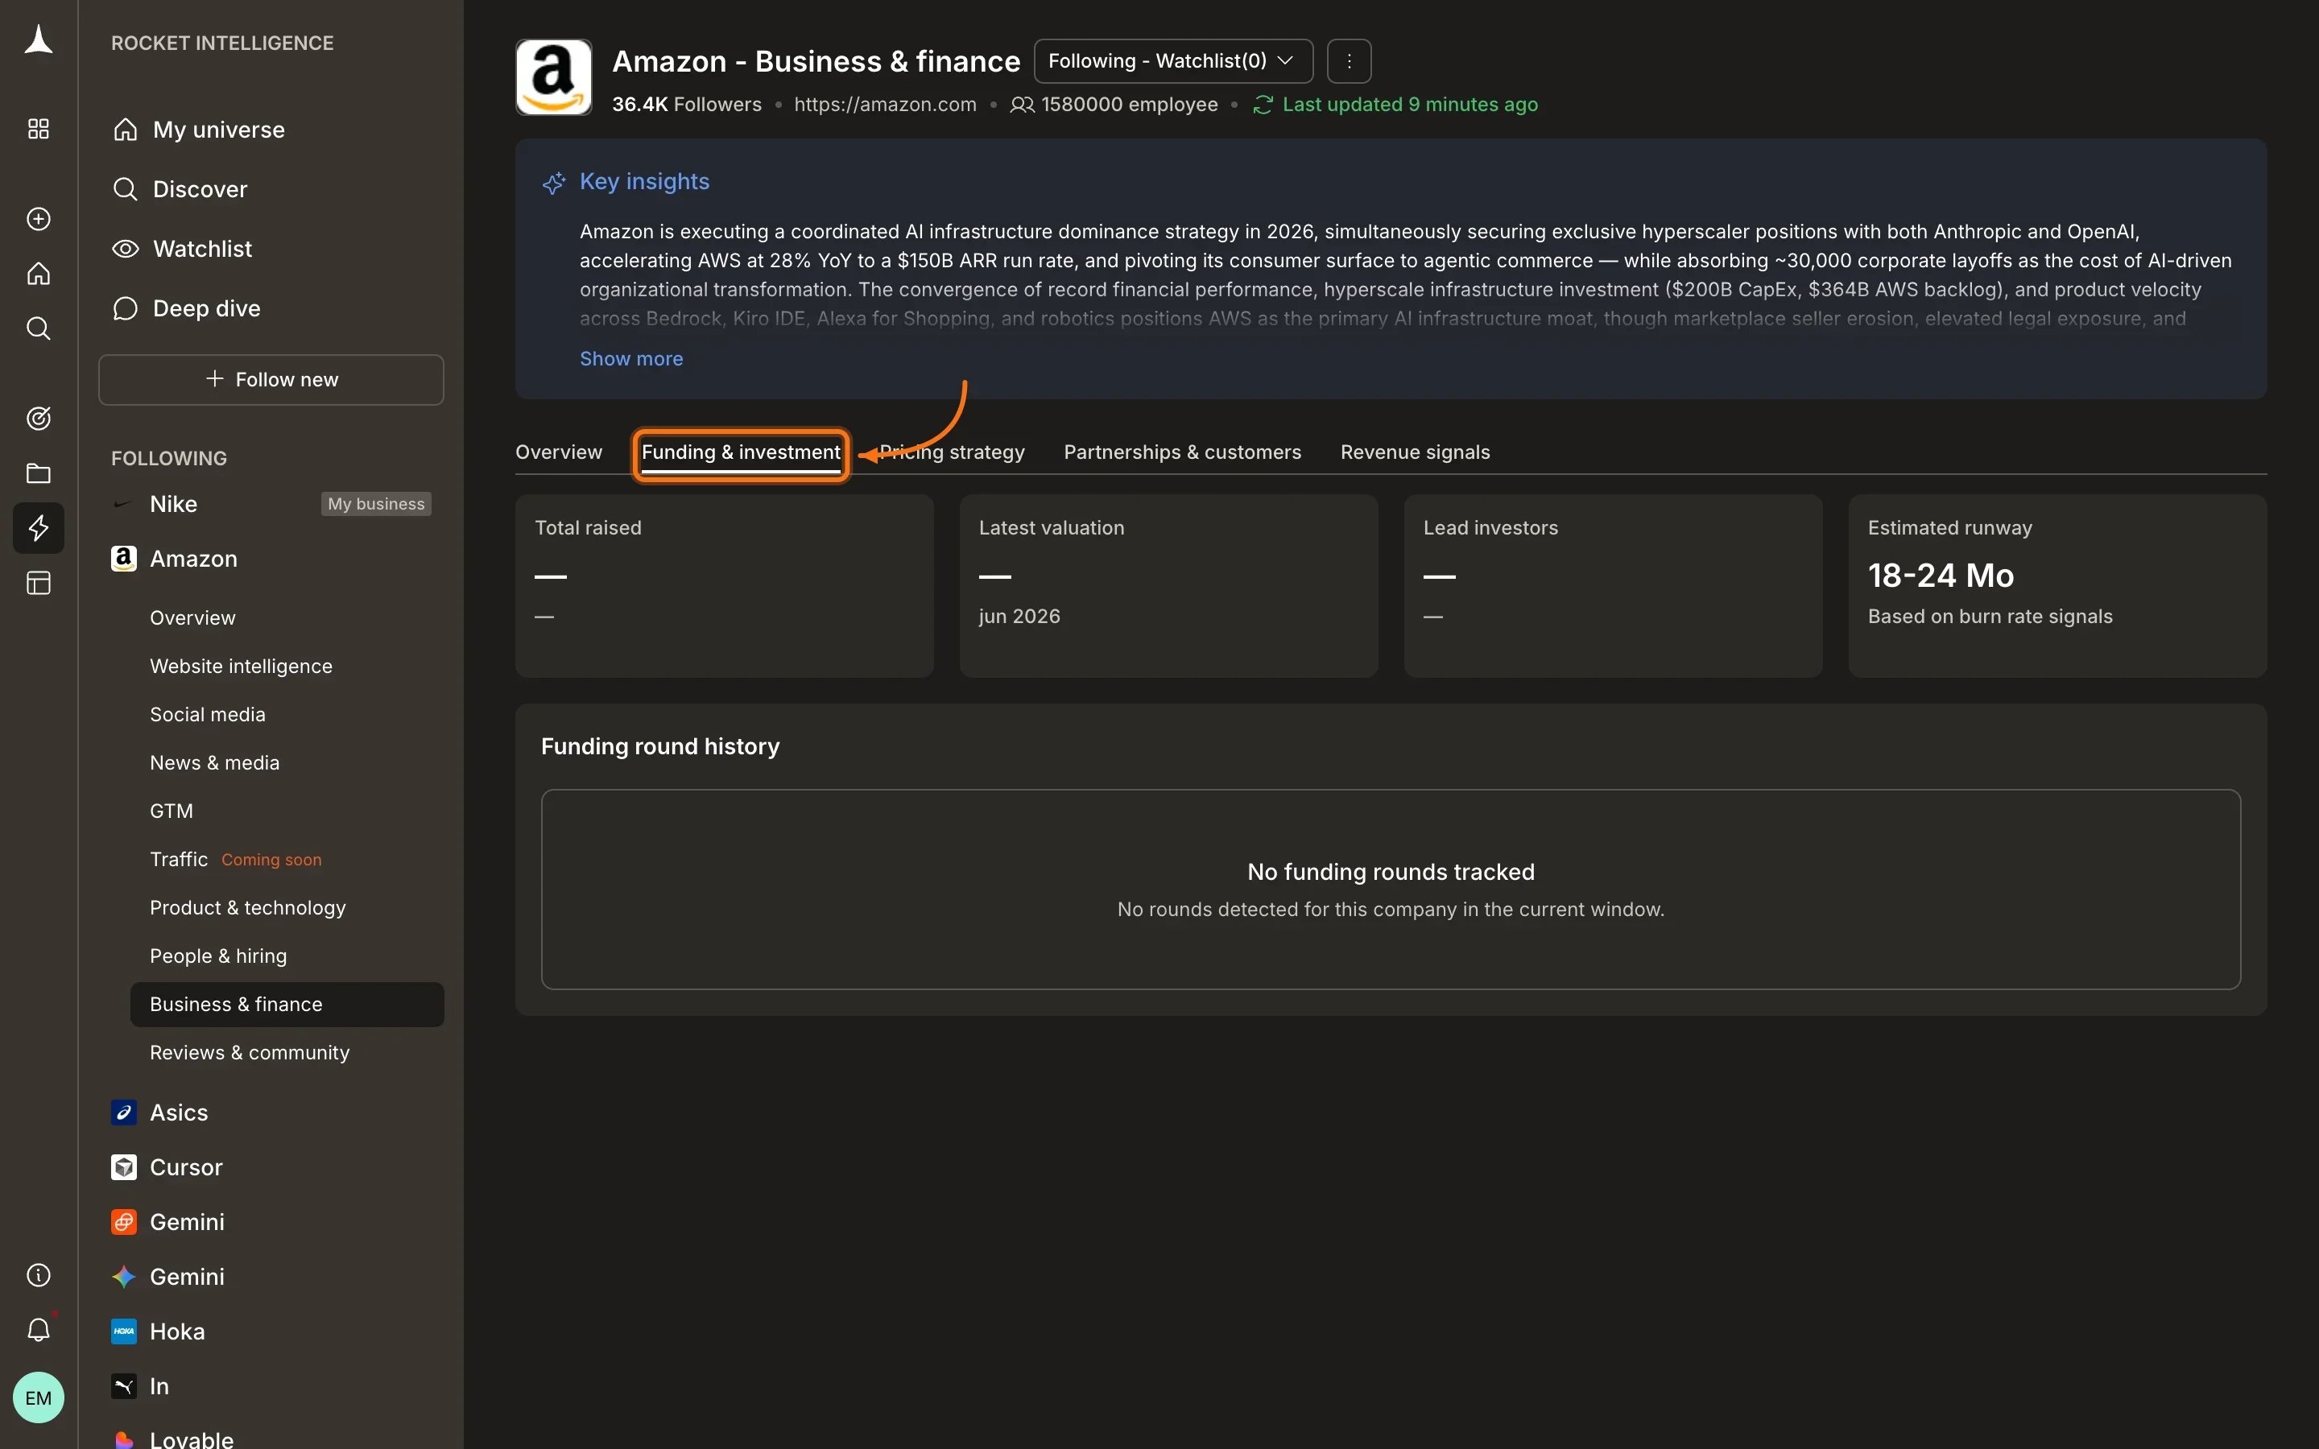Open Deep dive in sidebar
Image resolution: width=2319 pixels, height=1449 pixels.
pyautogui.click(x=271, y=308)
